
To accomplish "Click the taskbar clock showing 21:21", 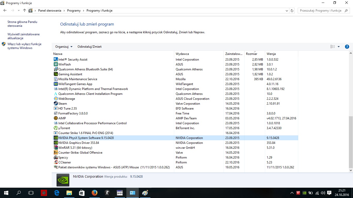I will pyautogui.click(x=342, y=193).
